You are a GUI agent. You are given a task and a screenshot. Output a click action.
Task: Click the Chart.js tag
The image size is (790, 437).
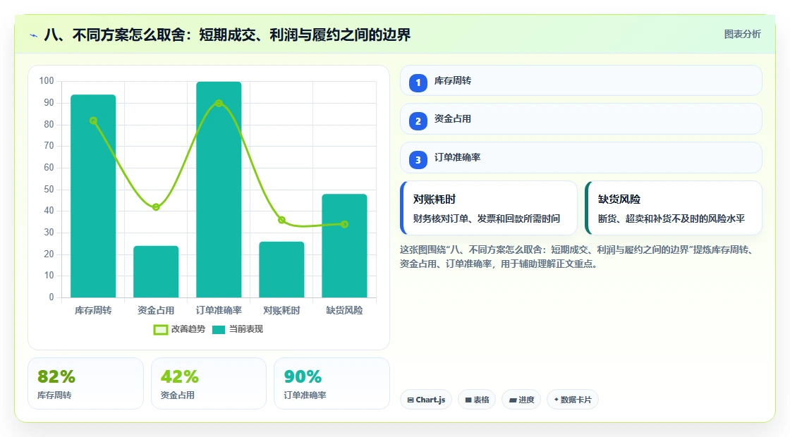click(426, 400)
